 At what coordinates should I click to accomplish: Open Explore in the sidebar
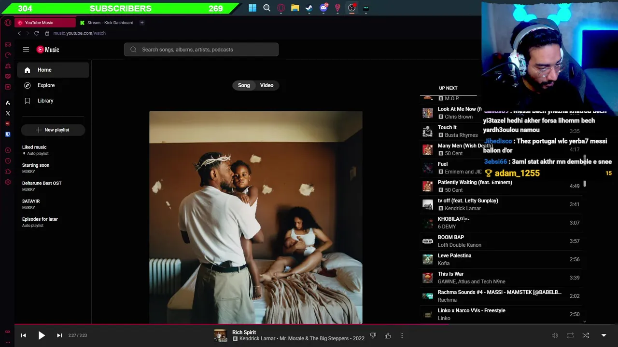pyautogui.click(x=53, y=85)
